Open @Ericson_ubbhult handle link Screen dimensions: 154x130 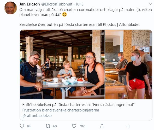57,4
